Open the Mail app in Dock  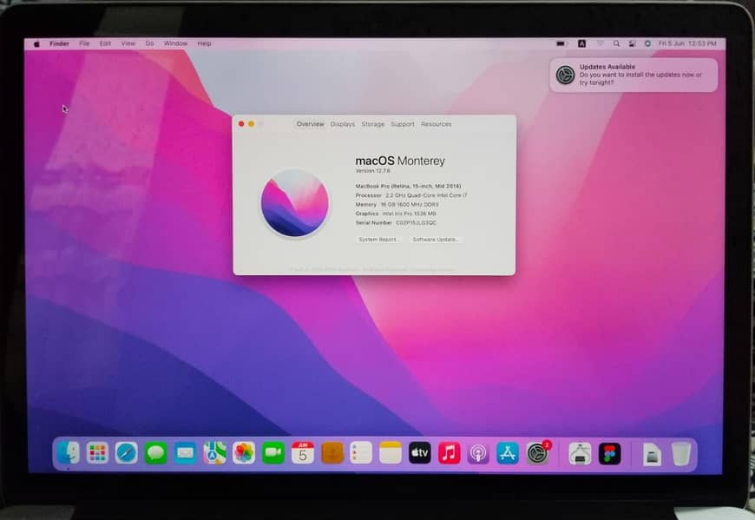(186, 453)
